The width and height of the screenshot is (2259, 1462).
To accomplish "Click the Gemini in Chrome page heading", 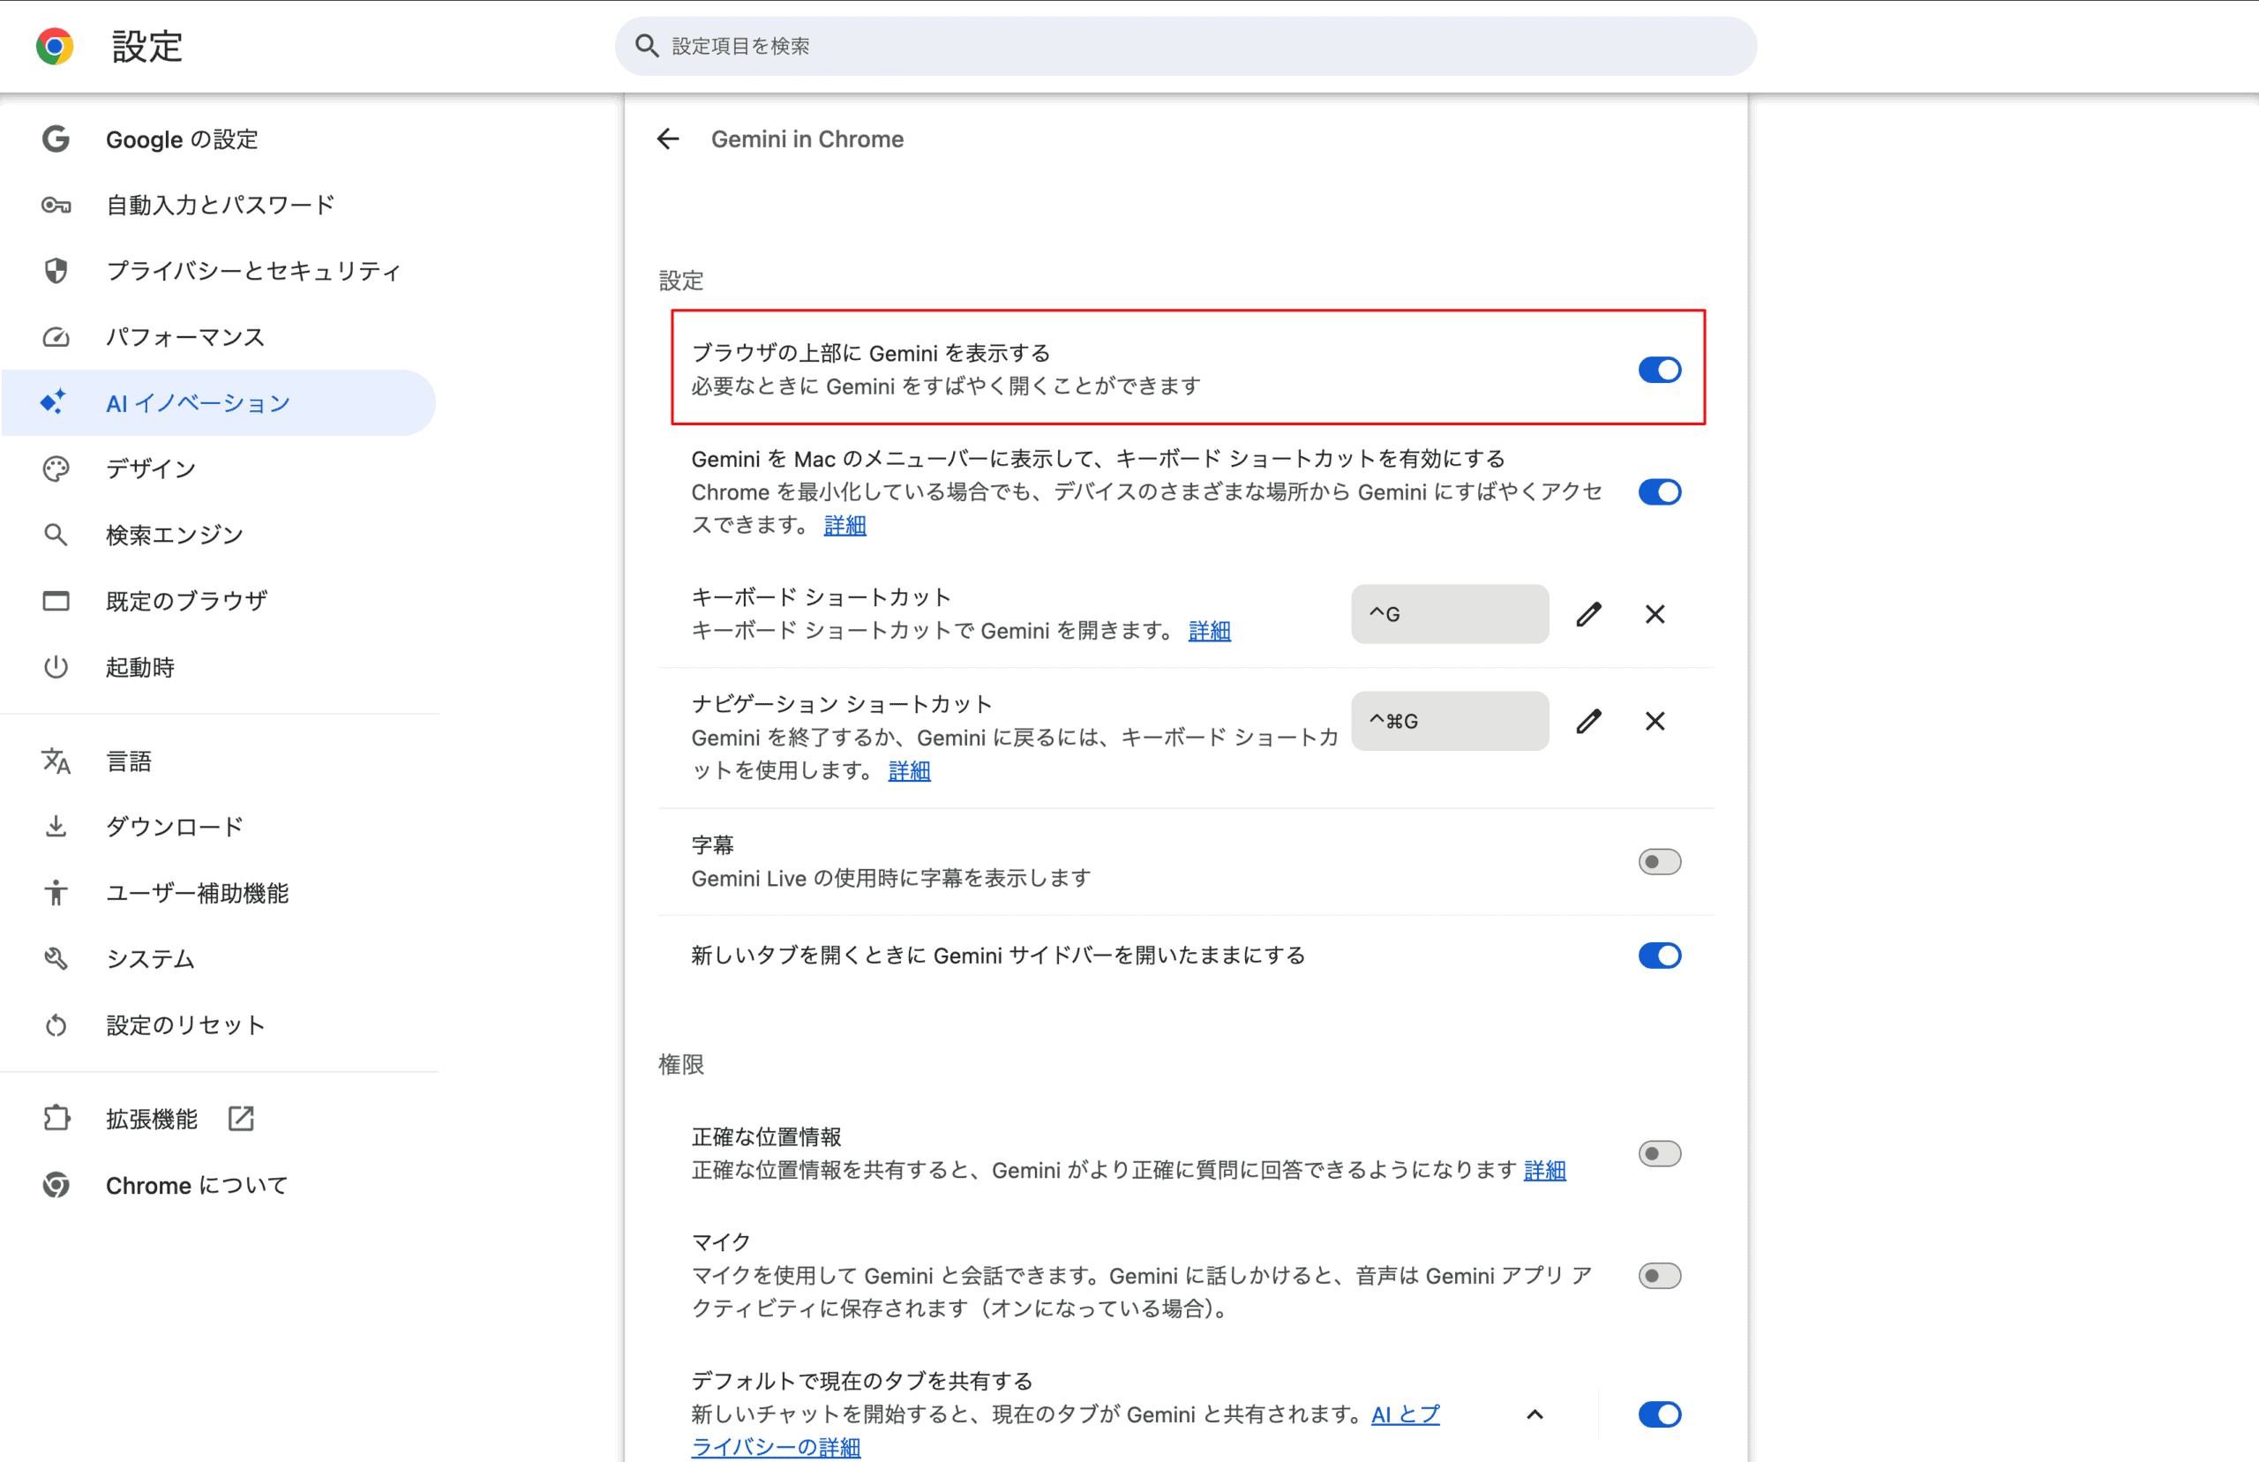I will [807, 139].
